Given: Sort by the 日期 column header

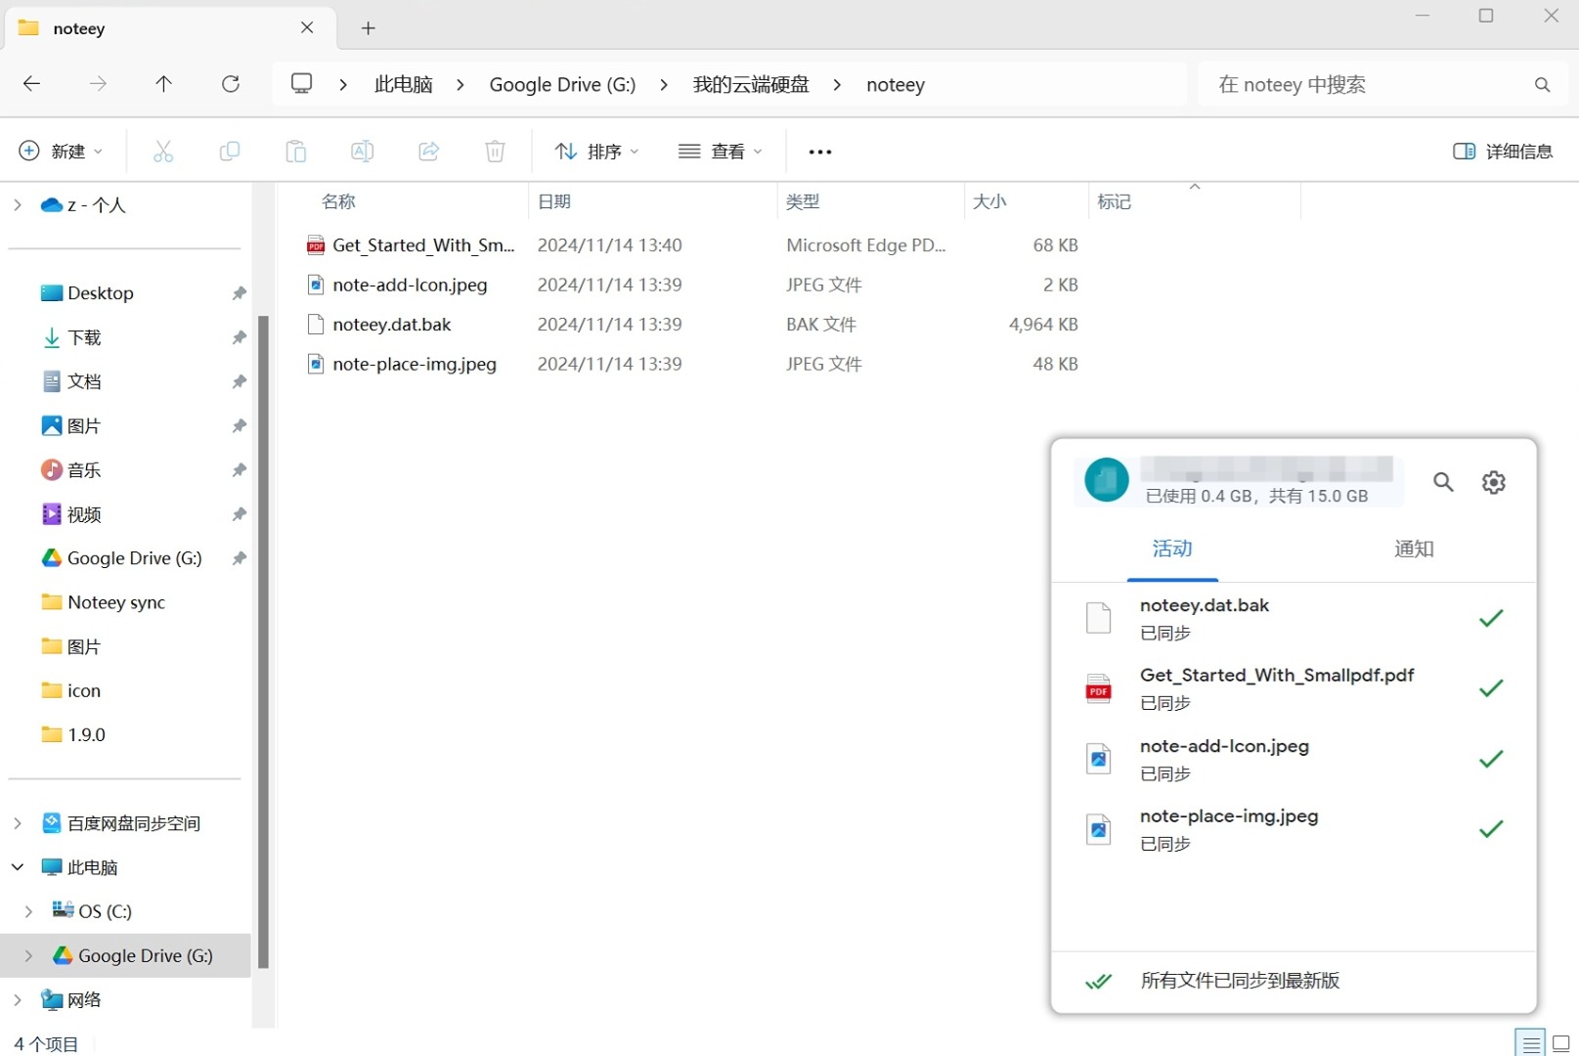Looking at the screenshot, I should (x=554, y=201).
